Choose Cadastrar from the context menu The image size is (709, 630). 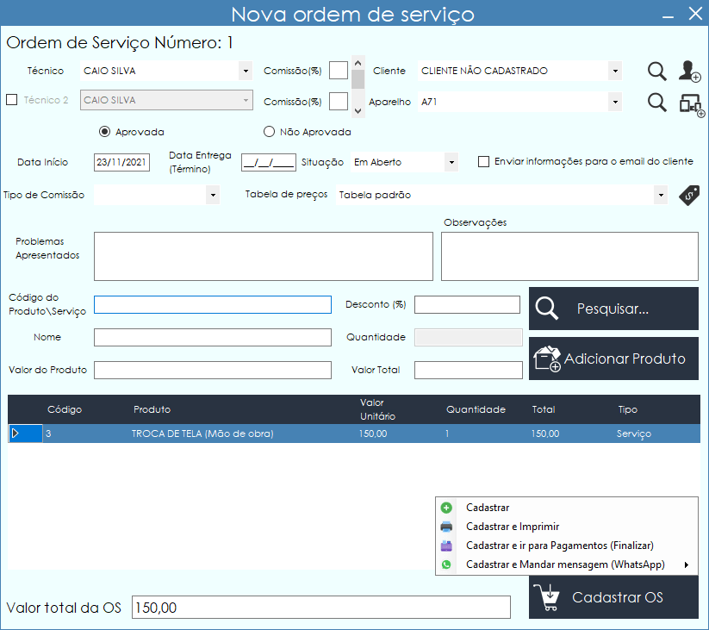[487, 508]
